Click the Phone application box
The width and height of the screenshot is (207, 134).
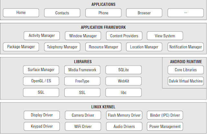103,13
